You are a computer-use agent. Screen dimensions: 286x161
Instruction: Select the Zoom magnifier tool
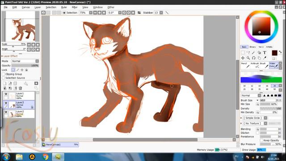[248, 58]
